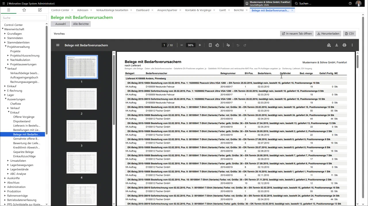Open Geparkte Belege in the tree
The width and height of the screenshot is (368, 206).
pyautogui.click(x=24, y=152)
